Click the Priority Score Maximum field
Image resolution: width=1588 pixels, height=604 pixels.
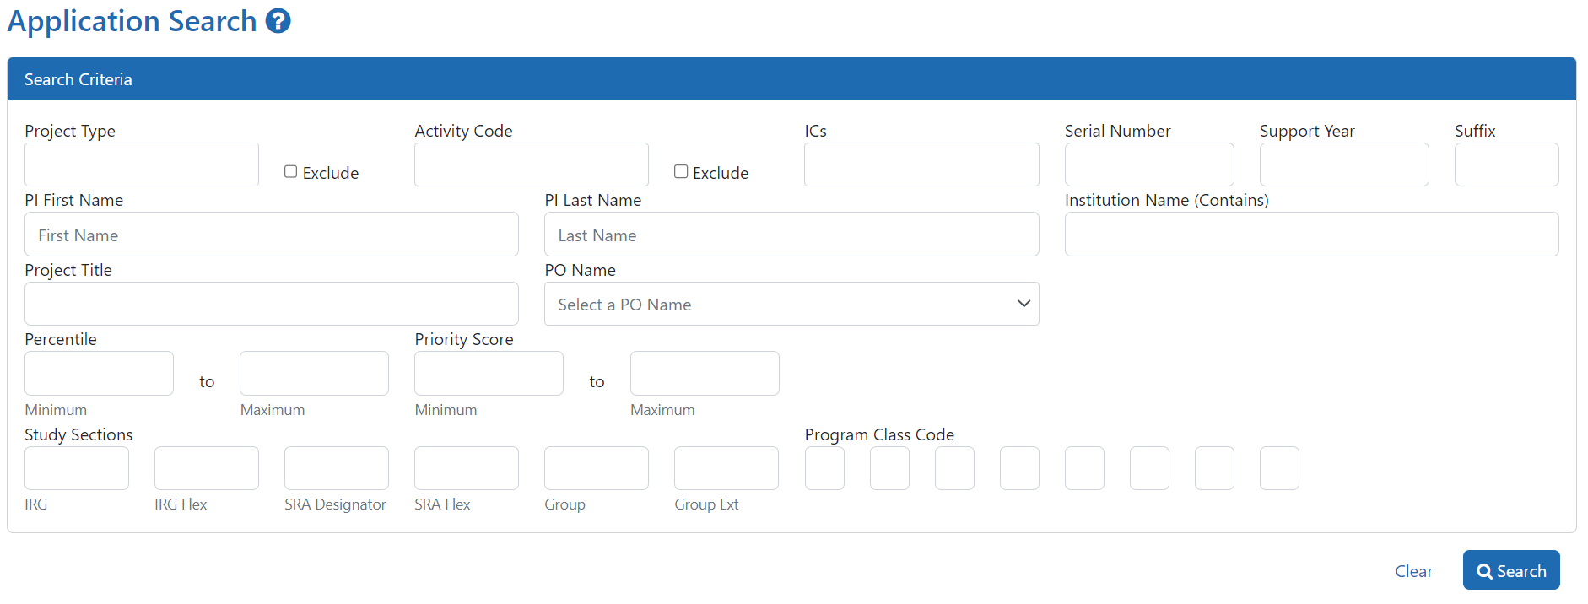pos(705,374)
